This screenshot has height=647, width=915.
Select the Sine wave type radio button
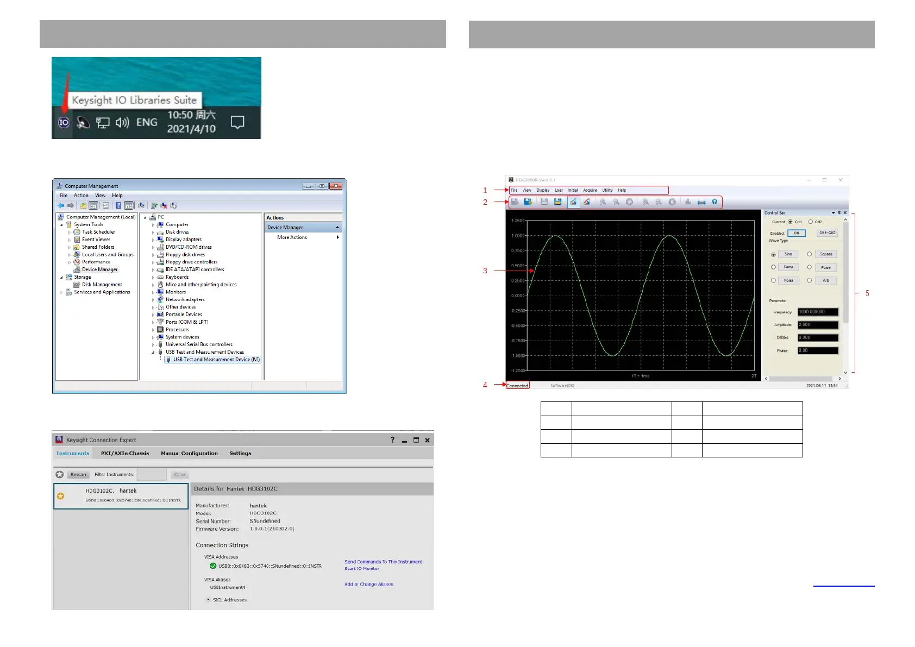point(773,255)
